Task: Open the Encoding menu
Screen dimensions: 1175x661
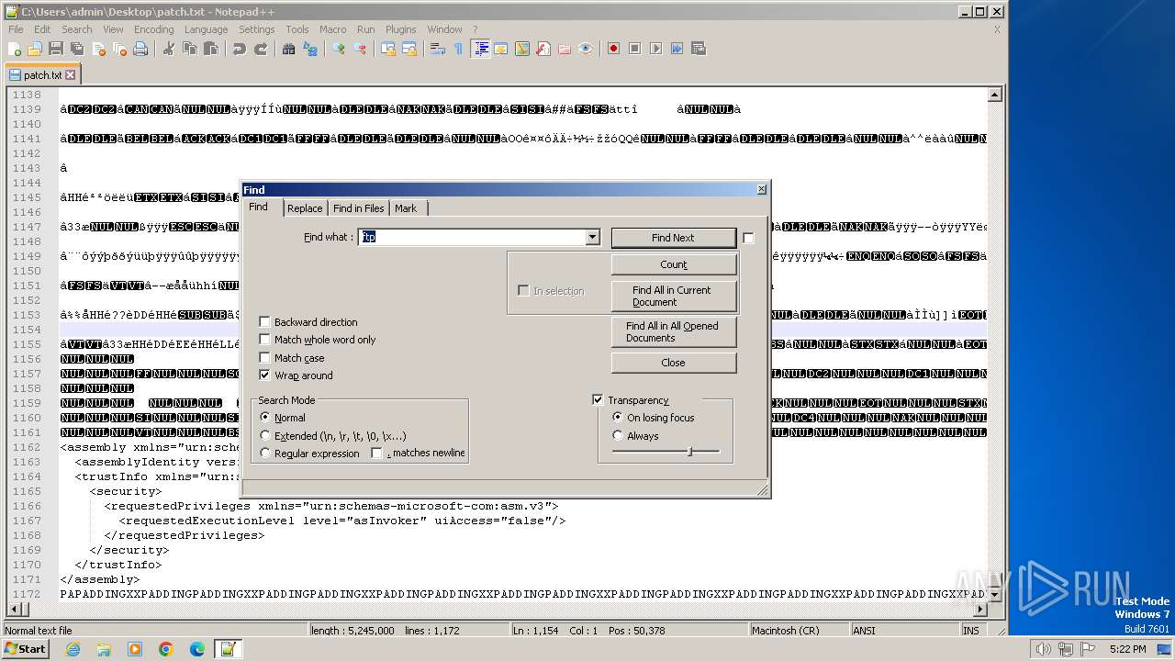Action: click(153, 29)
